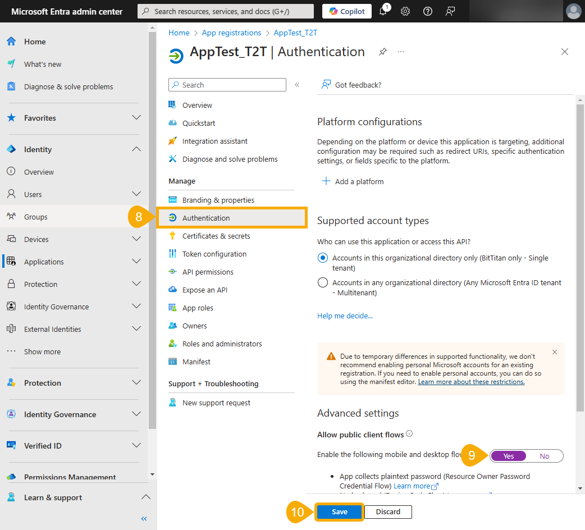Click the app Overview grid icon

pyautogui.click(x=172, y=105)
